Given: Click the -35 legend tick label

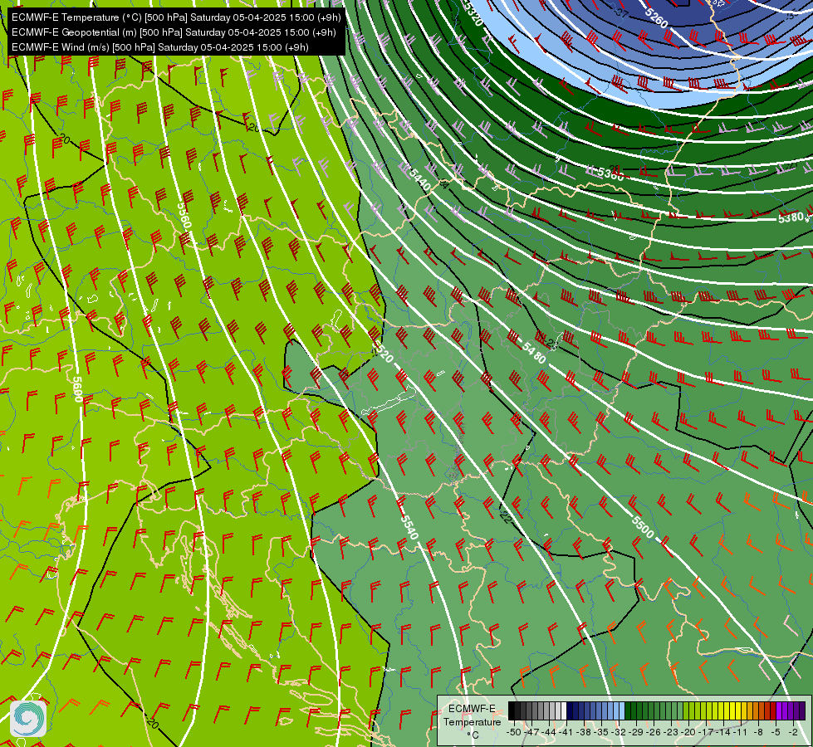Looking at the screenshot, I should [x=601, y=732].
